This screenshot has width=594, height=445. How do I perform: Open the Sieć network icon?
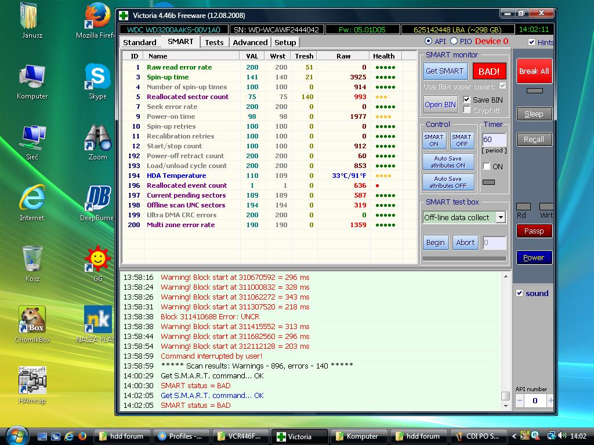click(32, 143)
